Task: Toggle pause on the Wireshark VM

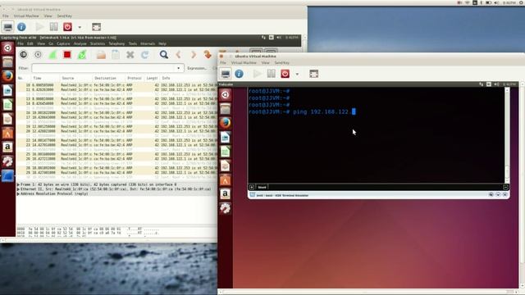Action: [x=53, y=27]
